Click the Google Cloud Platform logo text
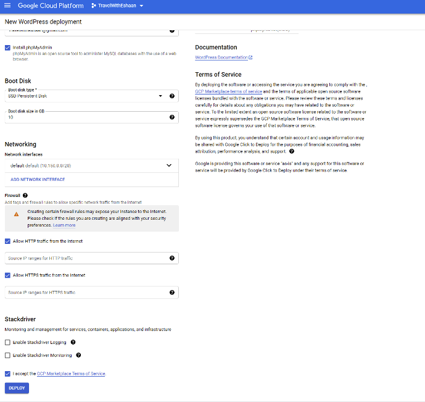Viewport: 425px width, 402px height. (x=51, y=6)
